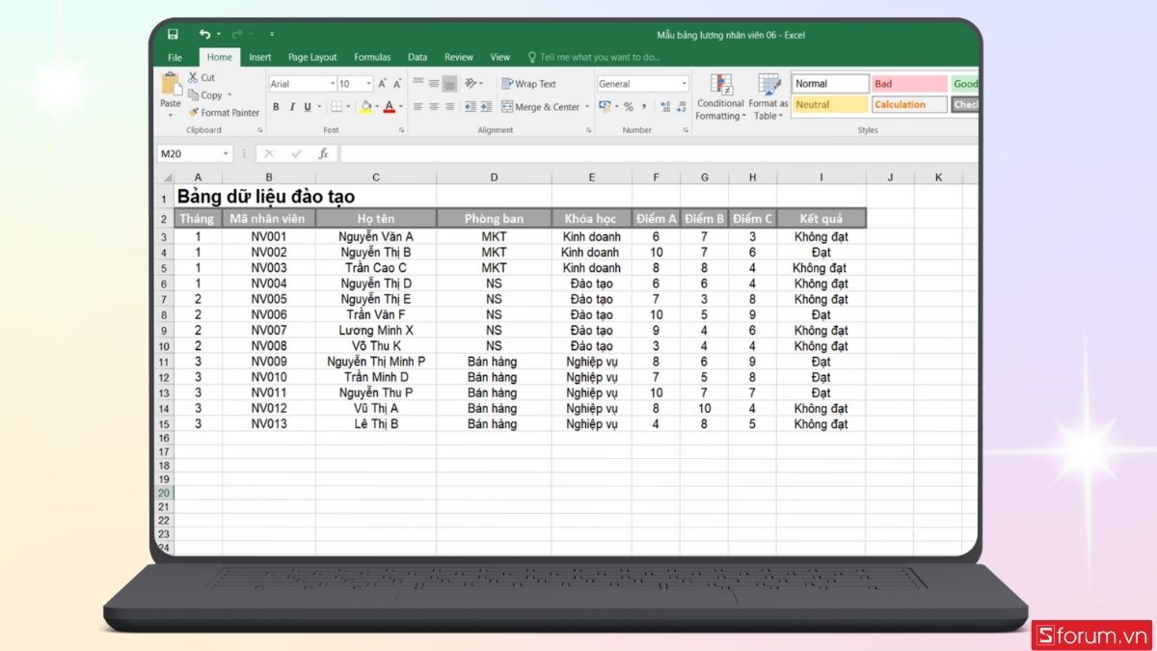Image resolution: width=1157 pixels, height=651 pixels.
Task: Click the Format as Table icon
Action: point(768,96)
